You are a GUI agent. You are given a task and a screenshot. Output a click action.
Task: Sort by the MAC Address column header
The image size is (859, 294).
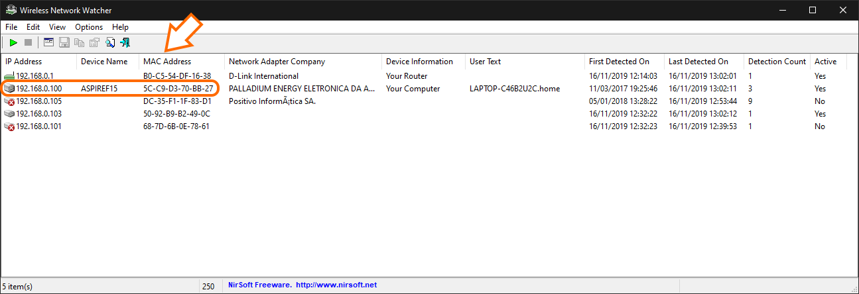(182, 62)
